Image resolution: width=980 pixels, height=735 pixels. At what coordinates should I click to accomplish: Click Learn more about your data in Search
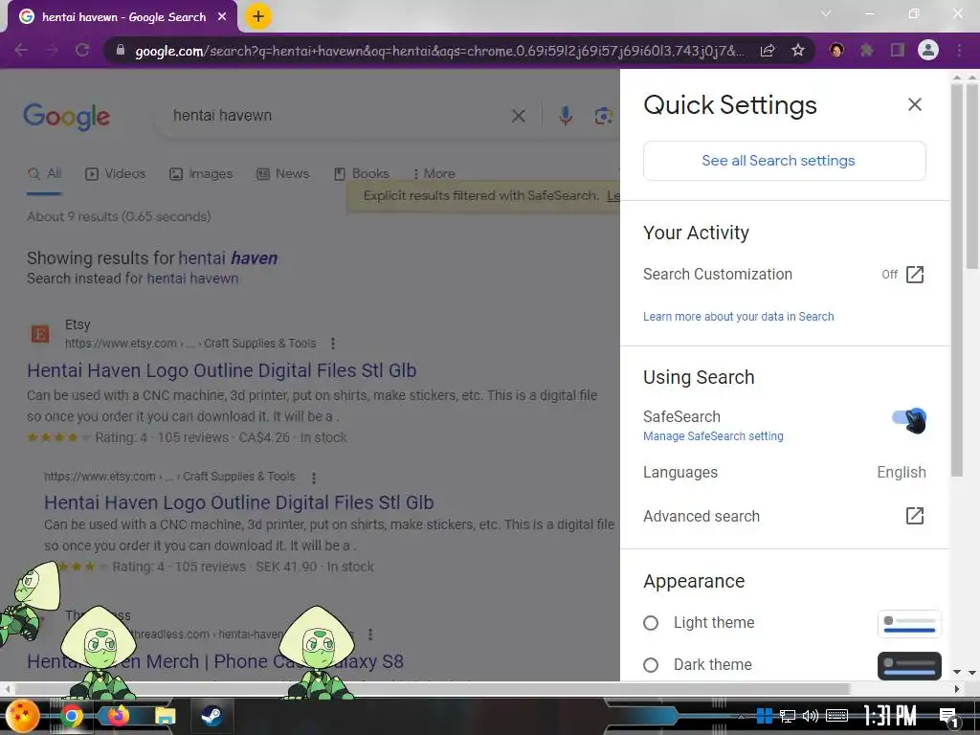click(x=738, y=316)
